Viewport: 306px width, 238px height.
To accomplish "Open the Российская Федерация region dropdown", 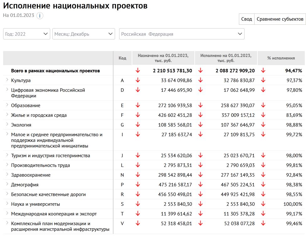I will (x=182, y=34).
